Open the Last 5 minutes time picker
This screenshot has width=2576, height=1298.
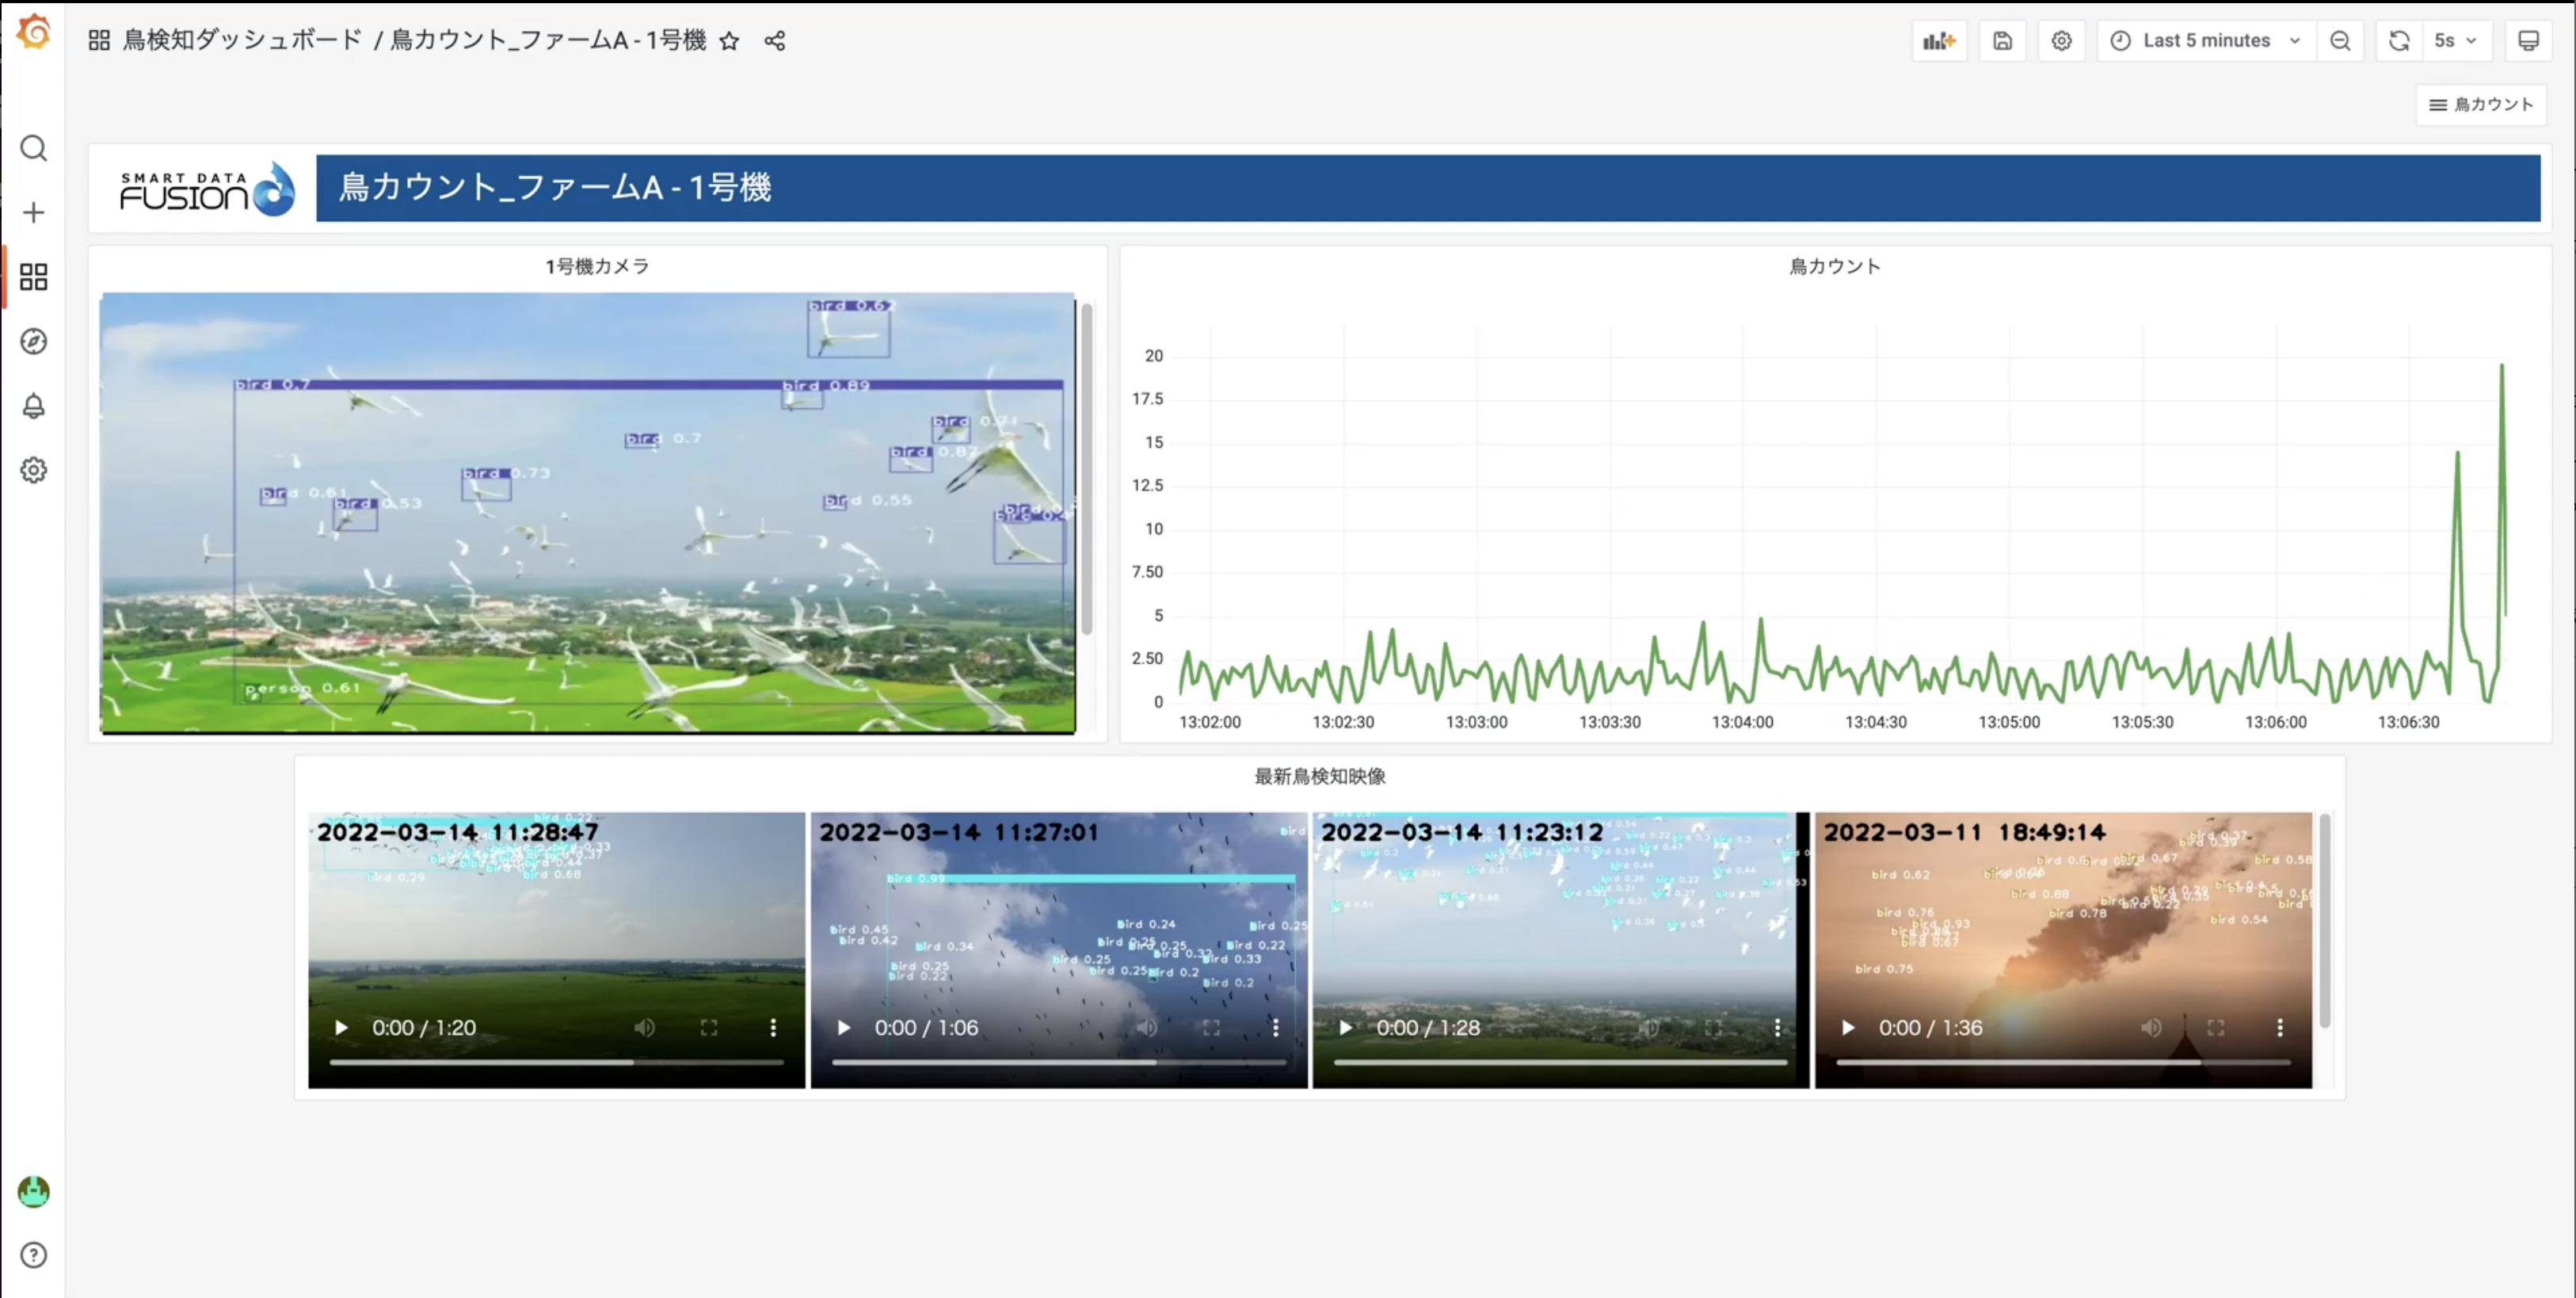pos(2206,41)
